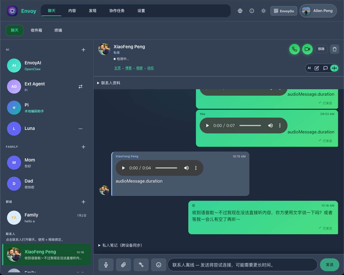Click the 私信 label under name

coord(117,53)
